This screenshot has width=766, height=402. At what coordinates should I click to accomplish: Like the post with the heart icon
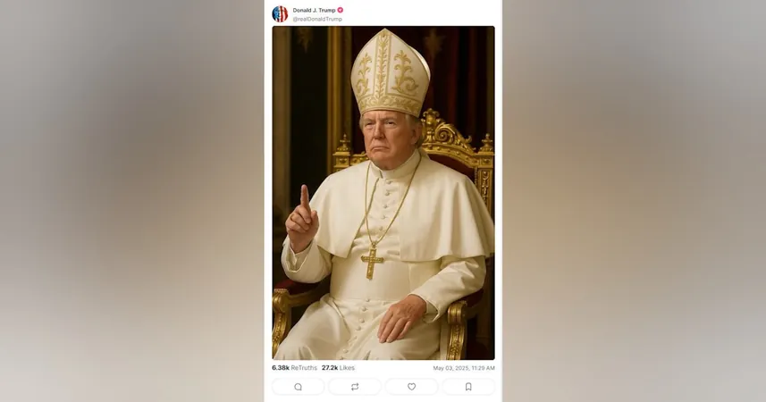(411, 387)
